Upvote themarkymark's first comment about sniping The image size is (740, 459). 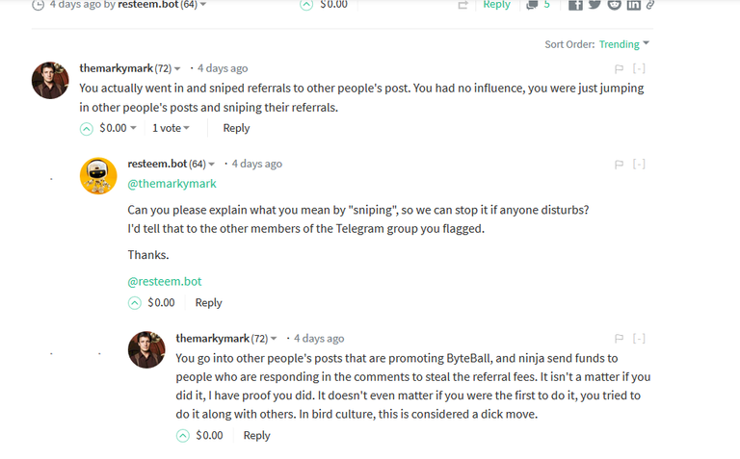[x=87, y=129]
